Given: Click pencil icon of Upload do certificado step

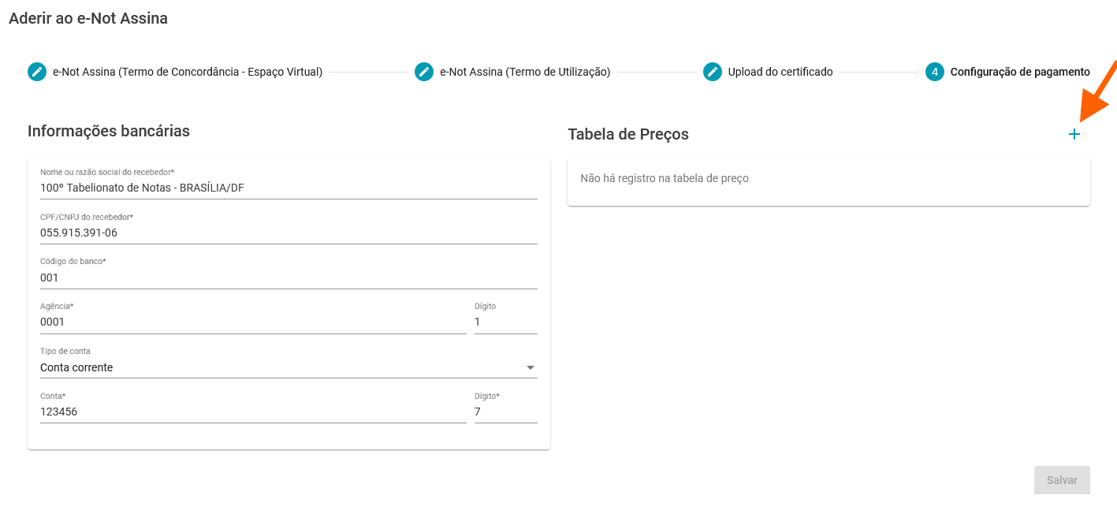Looking at the screenshot, I should pos(713,72).
